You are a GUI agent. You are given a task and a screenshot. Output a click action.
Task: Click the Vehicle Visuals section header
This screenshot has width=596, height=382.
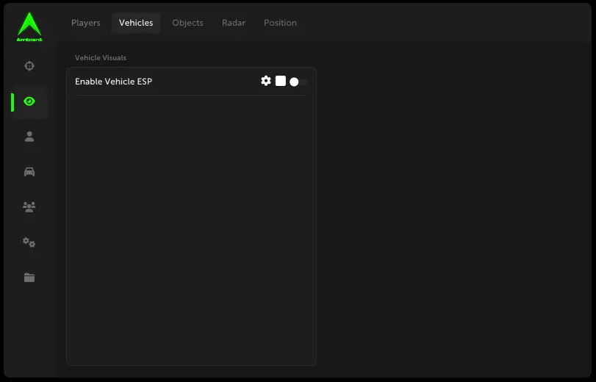(101, 57)
